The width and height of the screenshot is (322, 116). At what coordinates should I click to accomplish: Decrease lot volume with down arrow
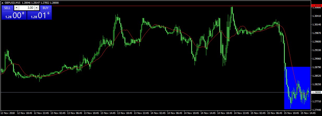tap(16, 8)
